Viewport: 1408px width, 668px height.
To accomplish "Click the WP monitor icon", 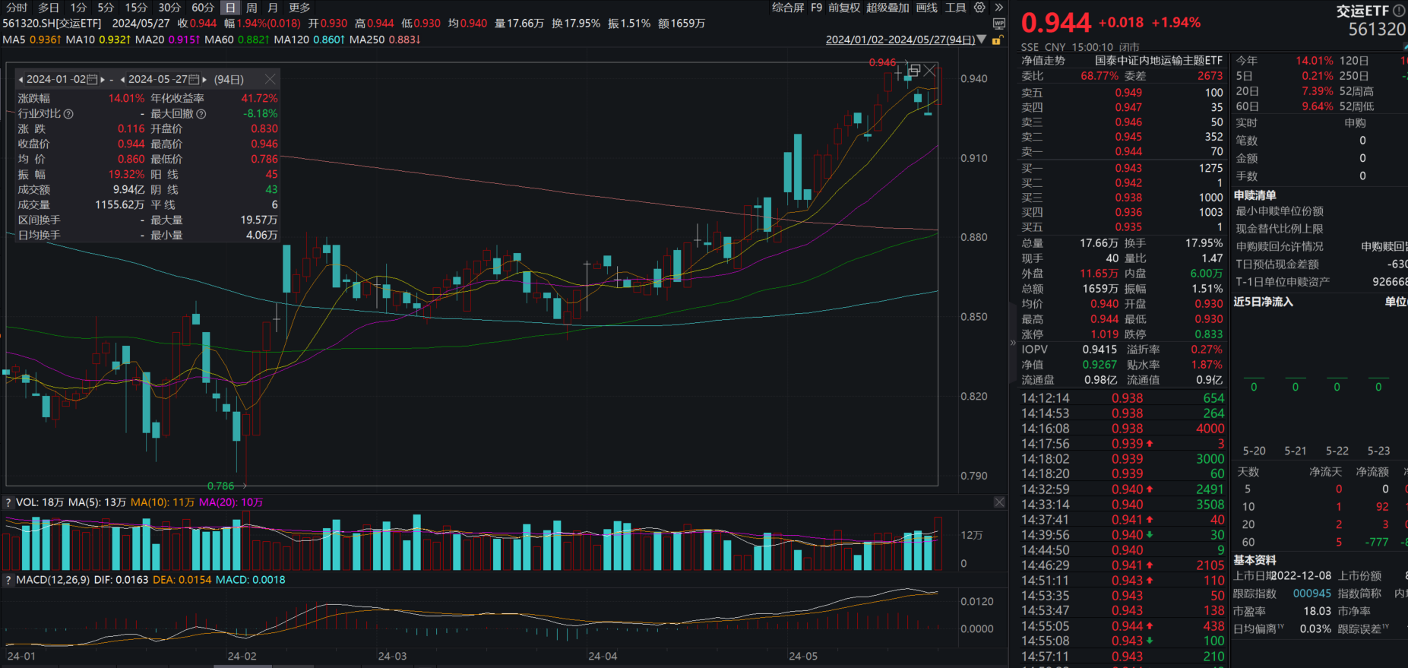I will [x=999, y=24].
